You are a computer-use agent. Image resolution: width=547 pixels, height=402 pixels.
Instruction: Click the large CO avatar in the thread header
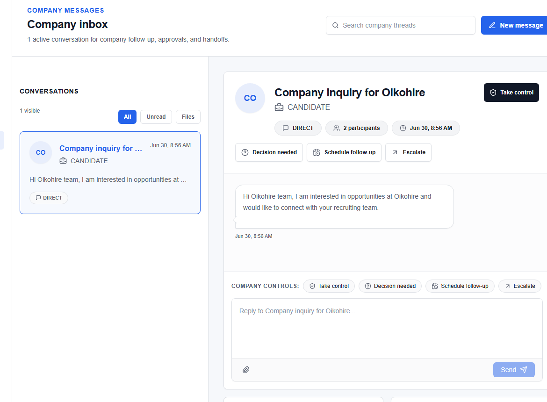(x=250, y=98)
